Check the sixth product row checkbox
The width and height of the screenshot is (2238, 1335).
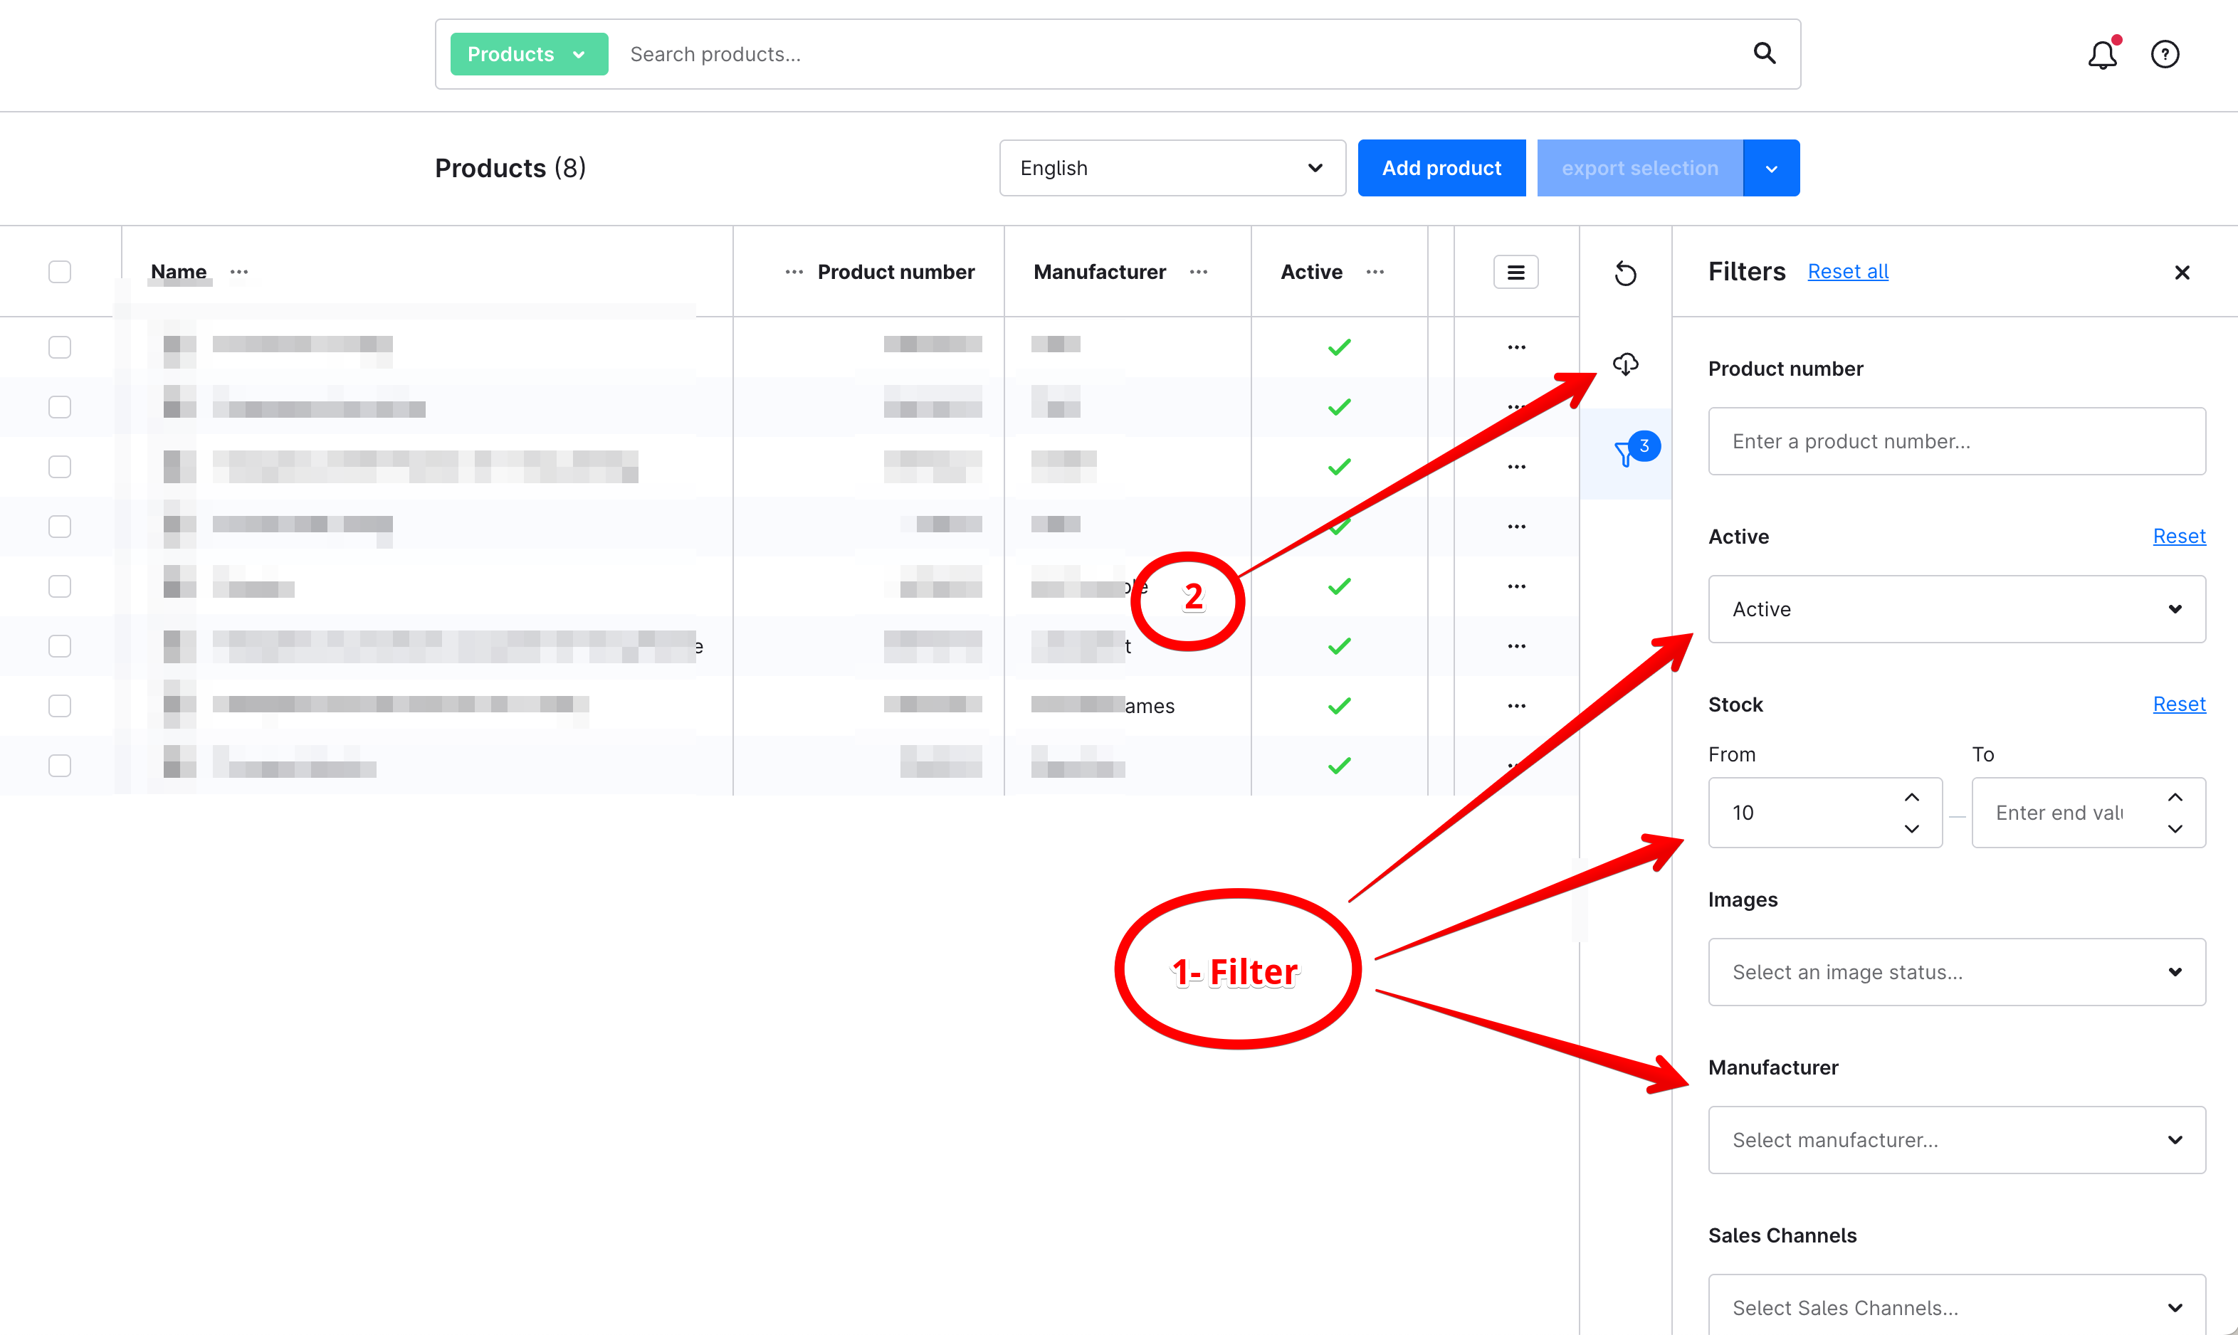tap(59, 646)
